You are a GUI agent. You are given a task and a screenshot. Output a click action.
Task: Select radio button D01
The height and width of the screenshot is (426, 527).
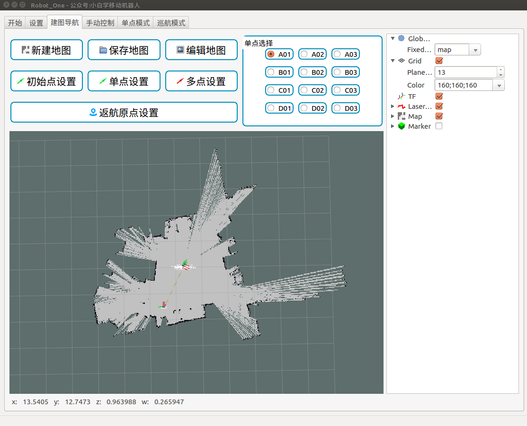tap(270, 108)
